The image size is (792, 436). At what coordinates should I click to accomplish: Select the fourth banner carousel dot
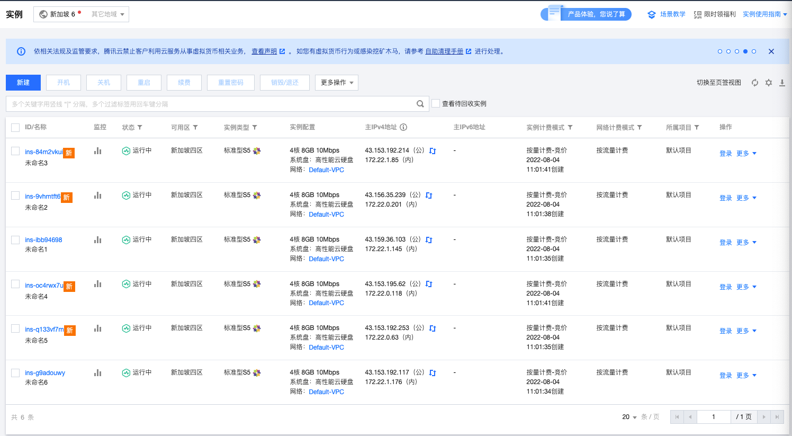click(x=745, y=51)
